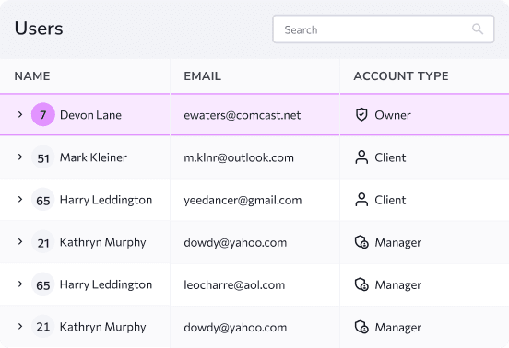Click the magnifier icon in search box
509x348 pixels.
(478, 29)
